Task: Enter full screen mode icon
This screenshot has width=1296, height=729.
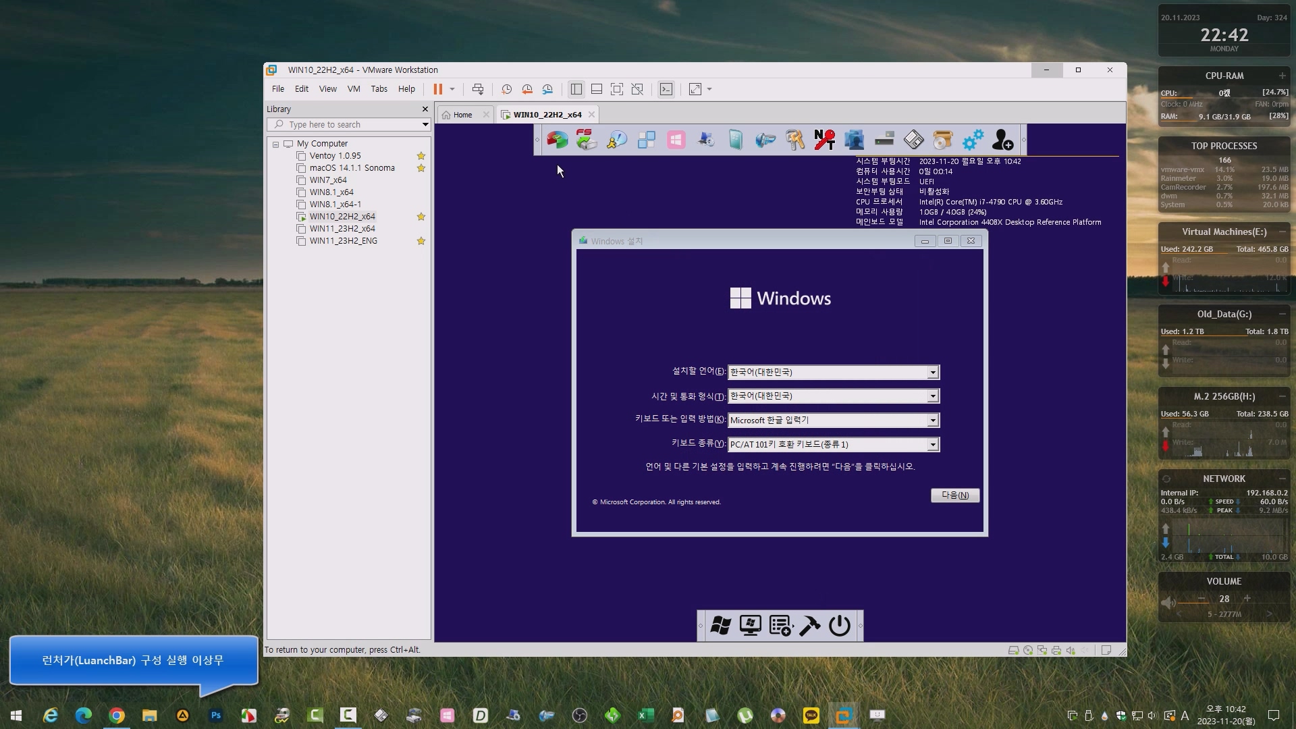Action: pos(617,89)
